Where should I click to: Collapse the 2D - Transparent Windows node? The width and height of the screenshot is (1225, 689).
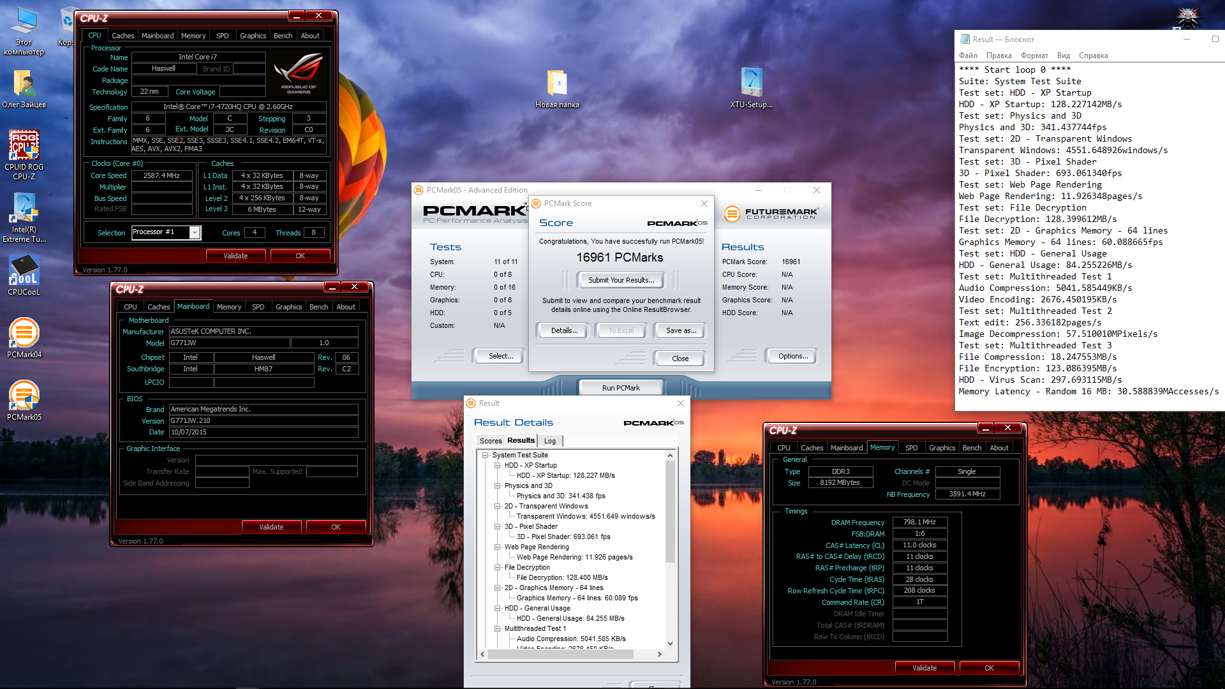tap(498, 507)
